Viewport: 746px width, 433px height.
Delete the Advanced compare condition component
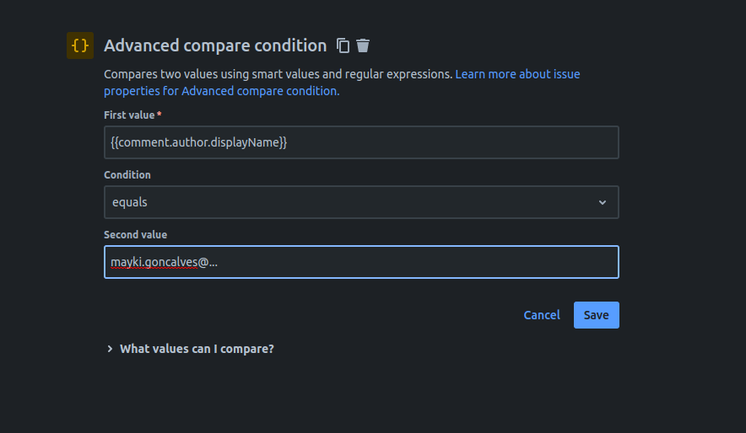point(363,45)
